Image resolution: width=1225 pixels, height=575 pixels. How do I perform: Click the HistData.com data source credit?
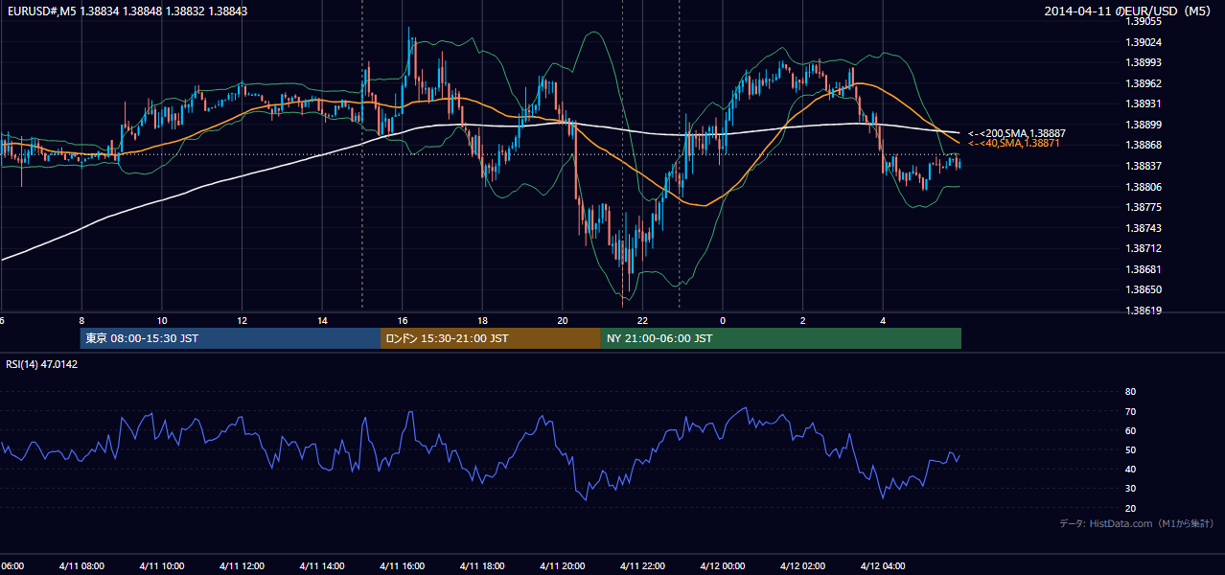click(x=1137, y=523)
